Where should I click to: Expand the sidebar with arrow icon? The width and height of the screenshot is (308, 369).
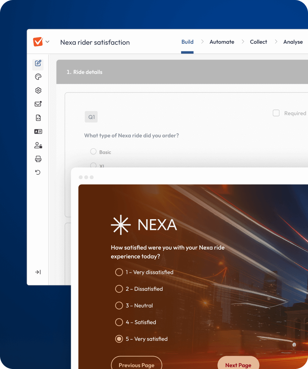click(38, 272)
